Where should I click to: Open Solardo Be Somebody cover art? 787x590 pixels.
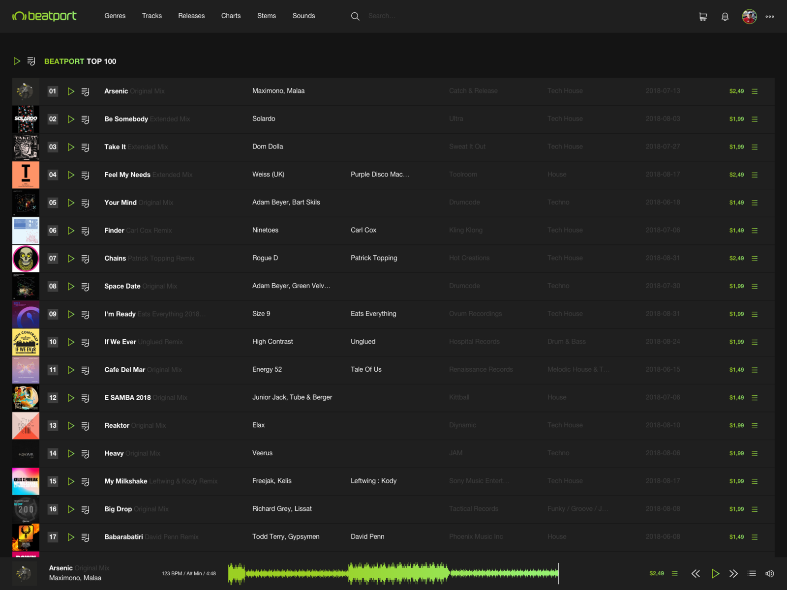26,119
